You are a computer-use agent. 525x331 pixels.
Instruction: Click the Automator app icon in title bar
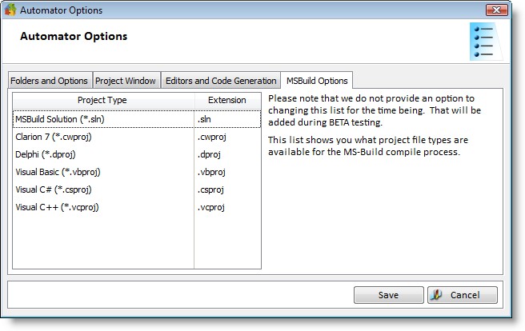point(10,10)
